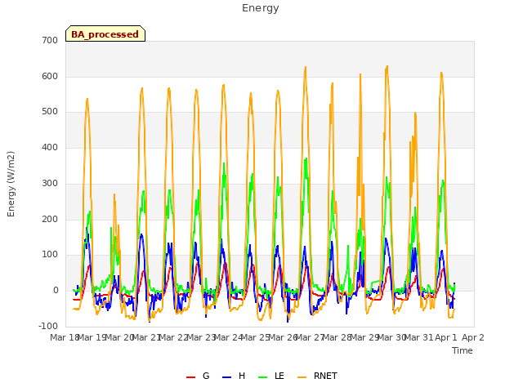The width and height of the screenshot is (523, 392).
Task: Click the 600 y-axis tick label
Action: 50,76
